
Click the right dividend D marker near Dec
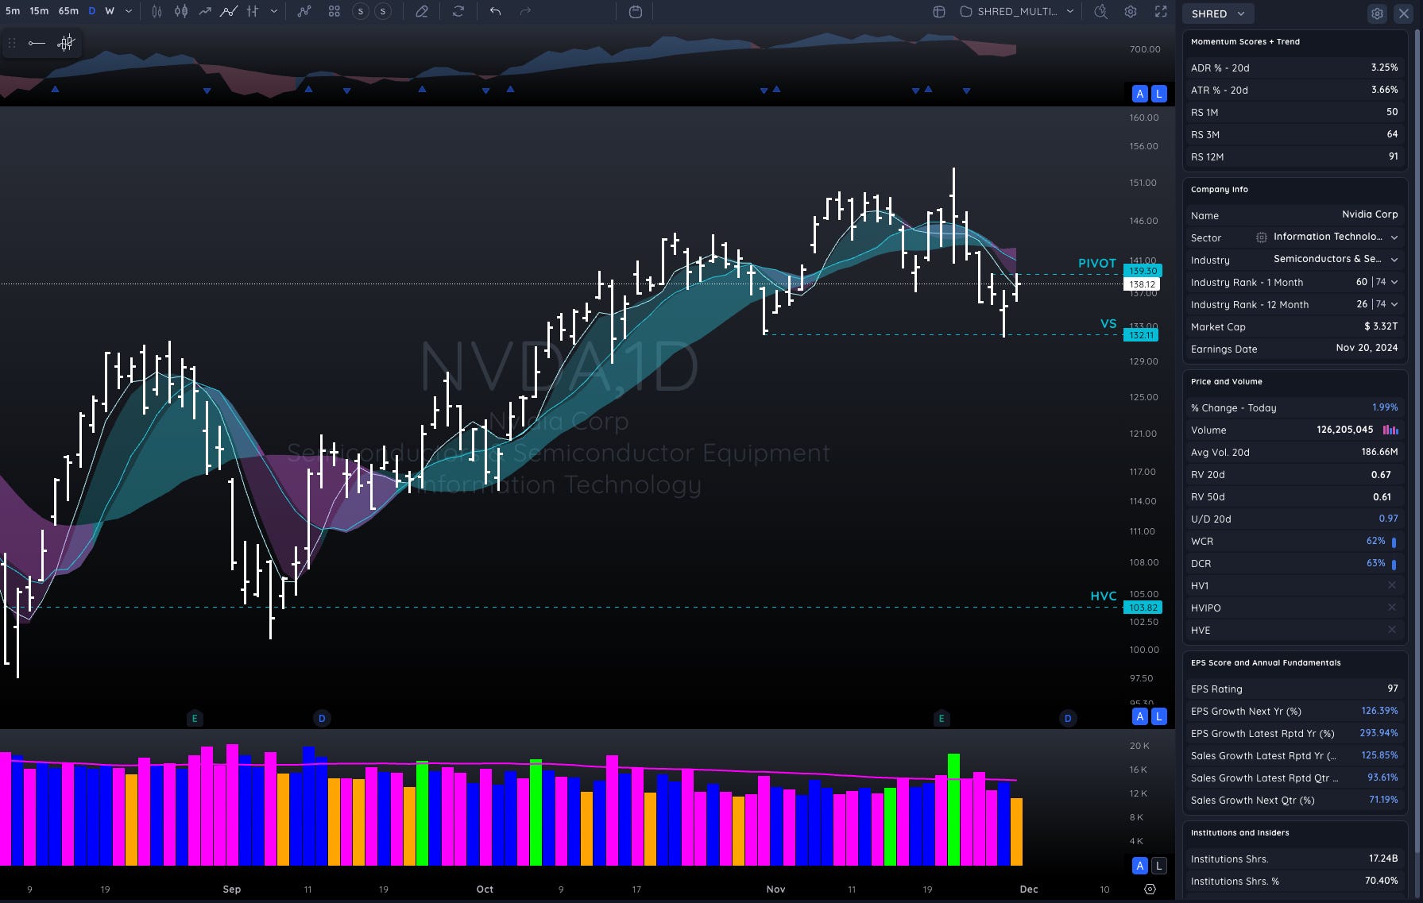[x=1068, y=719]
